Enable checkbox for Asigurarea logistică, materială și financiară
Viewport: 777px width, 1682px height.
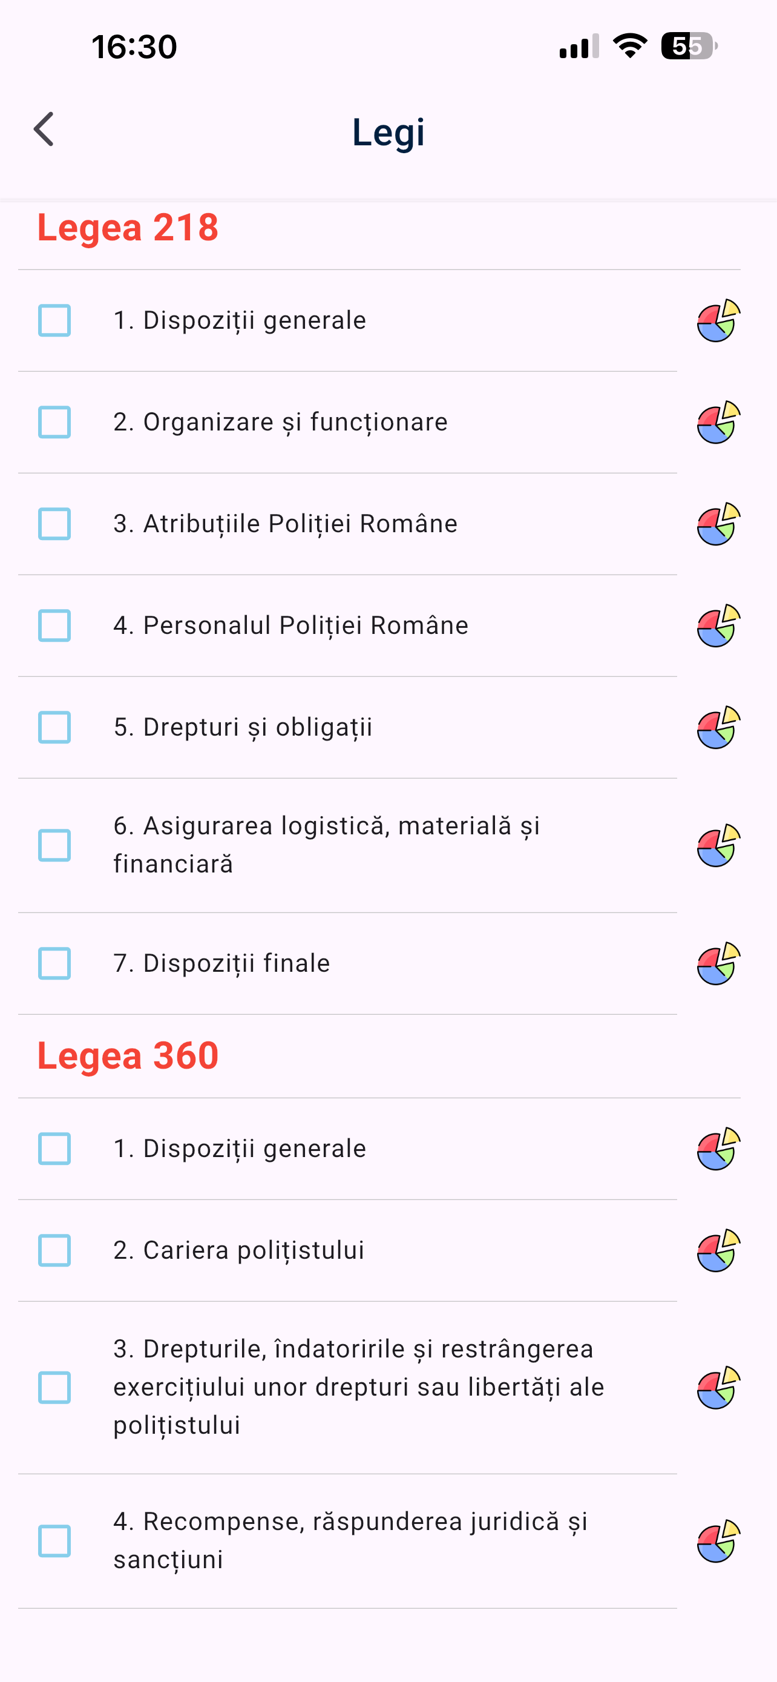54,846
